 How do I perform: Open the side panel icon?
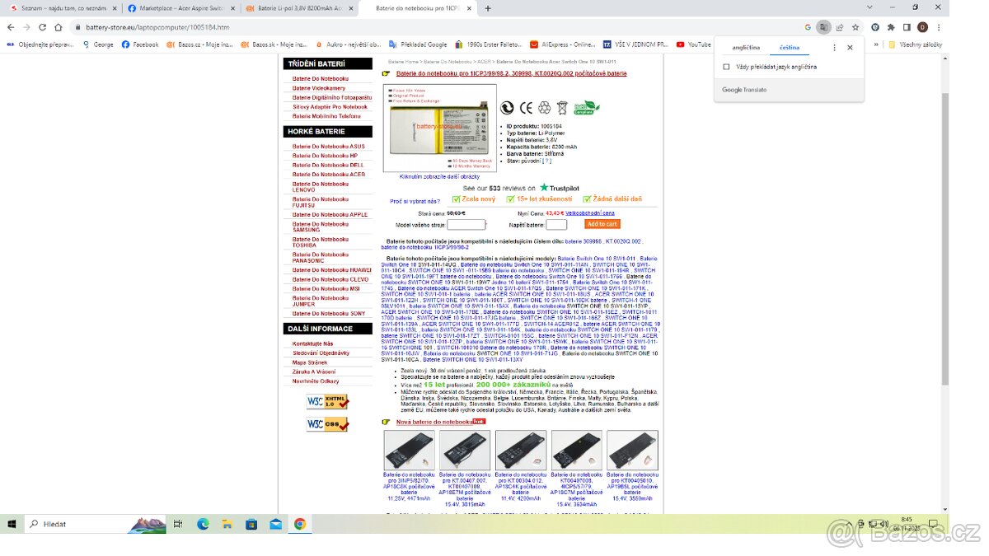tap(907, 26)
